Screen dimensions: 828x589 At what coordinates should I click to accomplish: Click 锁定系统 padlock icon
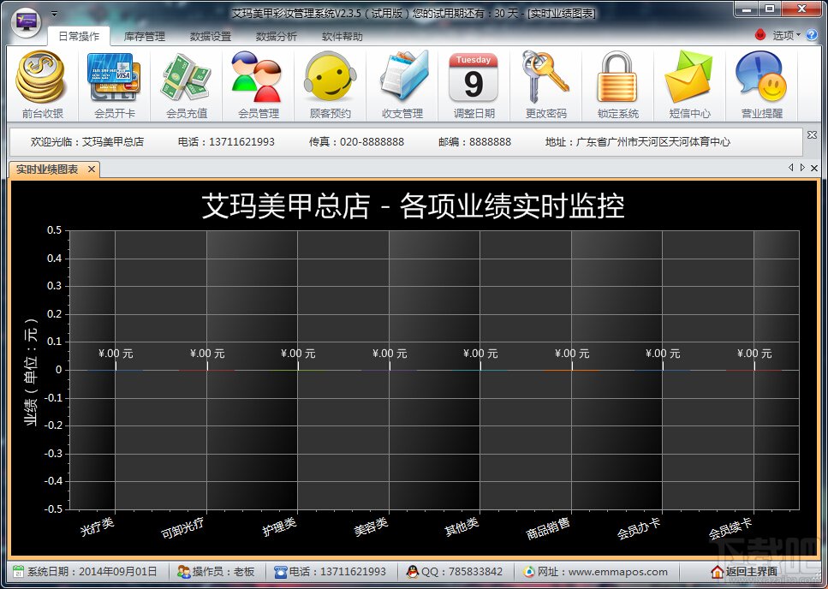coord(617,76)
